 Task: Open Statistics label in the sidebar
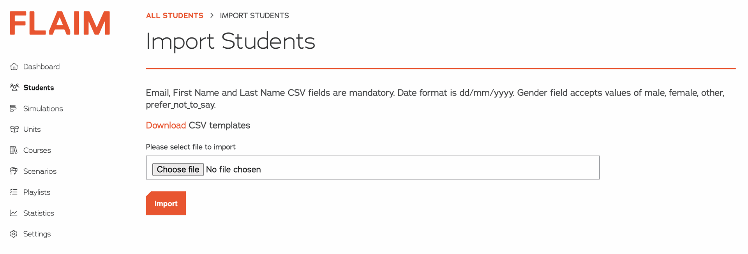pos(39,213)
